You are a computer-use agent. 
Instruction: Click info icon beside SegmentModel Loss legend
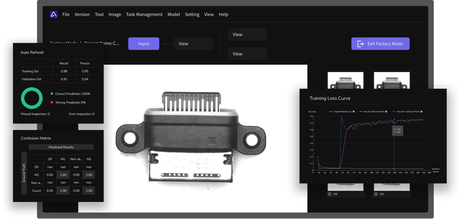(x=353, y=112)
